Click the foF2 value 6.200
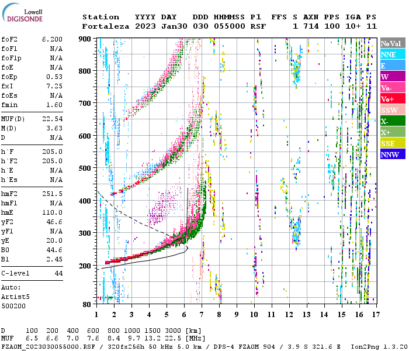 [52, 39]
